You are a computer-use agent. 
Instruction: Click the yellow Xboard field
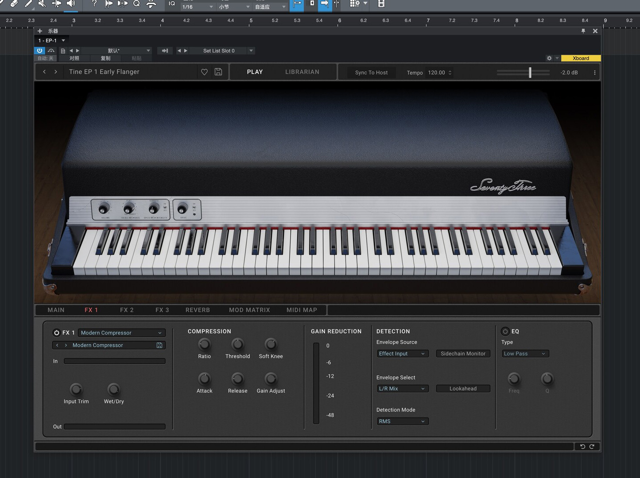click(x=581, y=58)
